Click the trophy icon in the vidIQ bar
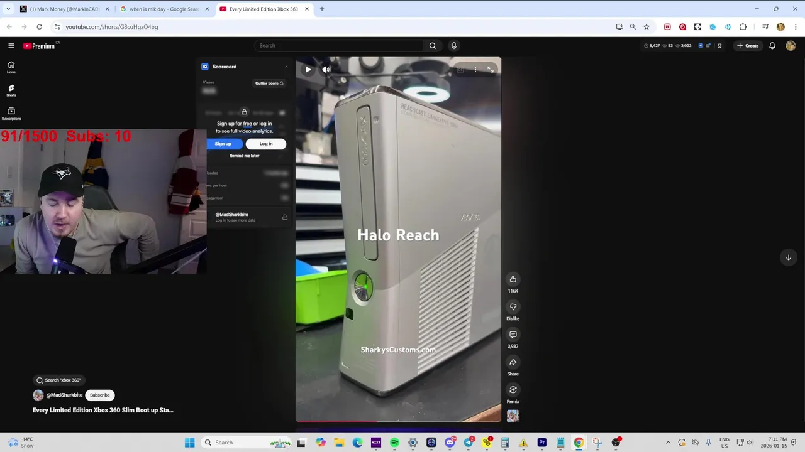Viewport: 805px width, 452px height. (x=719, y=46)
